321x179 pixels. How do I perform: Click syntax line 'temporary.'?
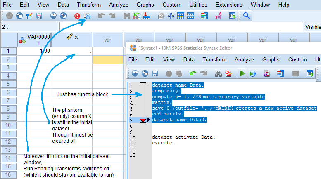[166, 91]
